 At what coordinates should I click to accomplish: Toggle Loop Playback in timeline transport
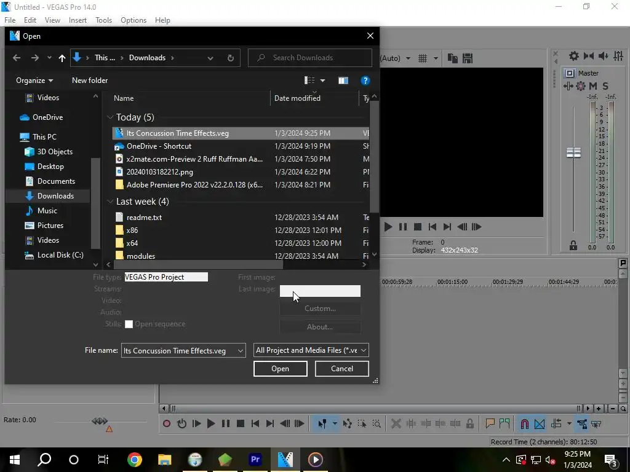click(181, 423)
